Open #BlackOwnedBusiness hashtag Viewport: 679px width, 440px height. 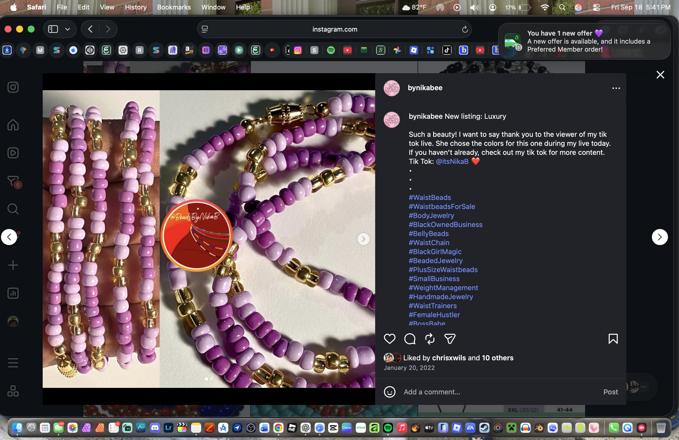tap(445, 225)
